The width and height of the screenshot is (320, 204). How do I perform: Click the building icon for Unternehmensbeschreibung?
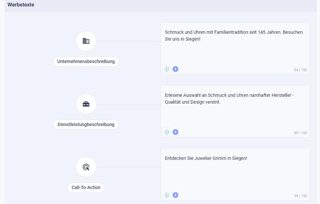(86, 41)
